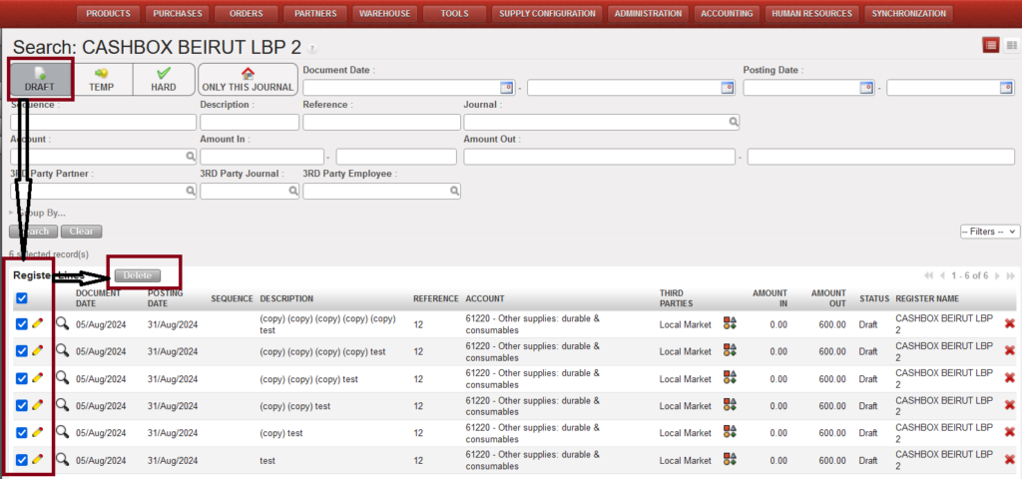Viewport: 1022px width, 479px height.
Task: Toggle the select-all header checkbox
Action: click(x=22, y=297)
